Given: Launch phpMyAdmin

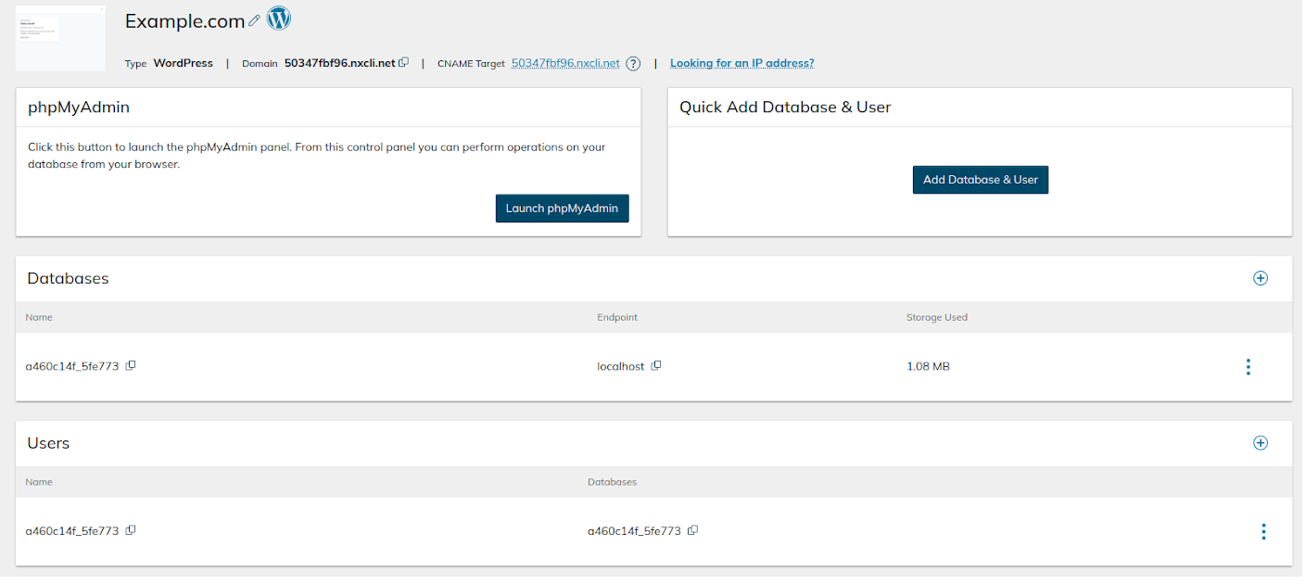Looking at the screenshot, I should point(562,209).
